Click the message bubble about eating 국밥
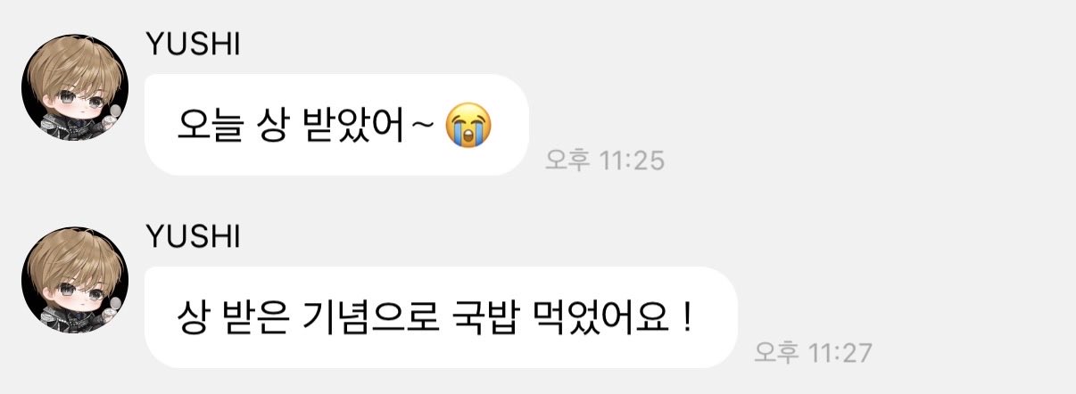Image resolution: width=1076 pixels, height=394 pixels. click(441, 317)
